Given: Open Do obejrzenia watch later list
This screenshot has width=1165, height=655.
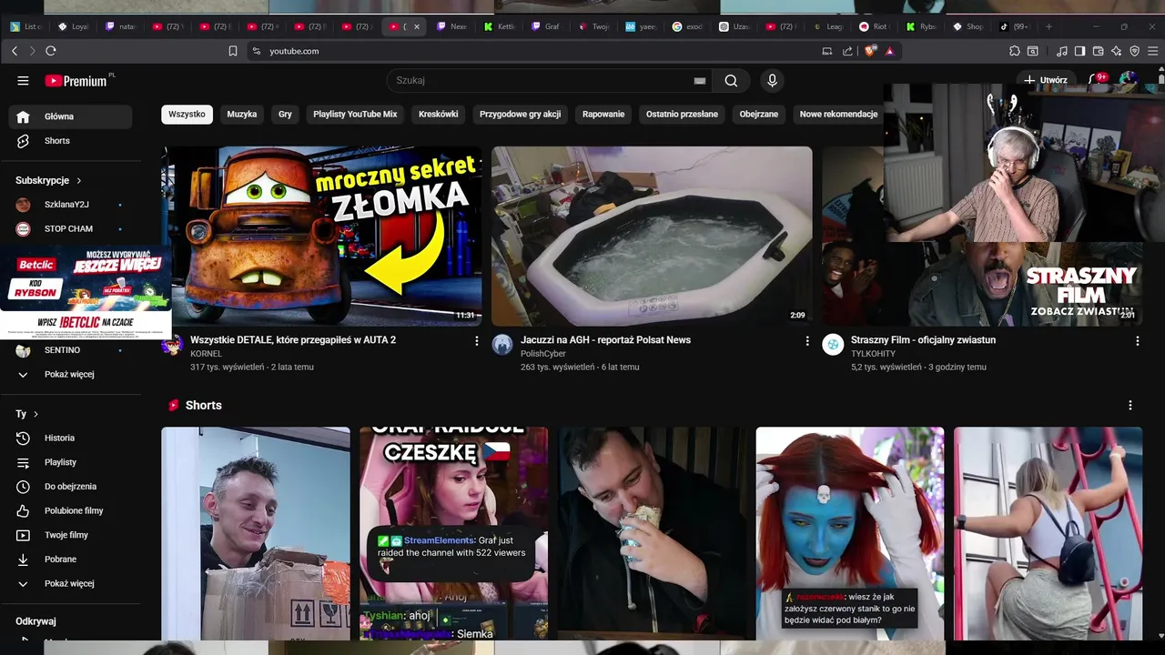Looking at the screenshot, I should click(70, 487).
